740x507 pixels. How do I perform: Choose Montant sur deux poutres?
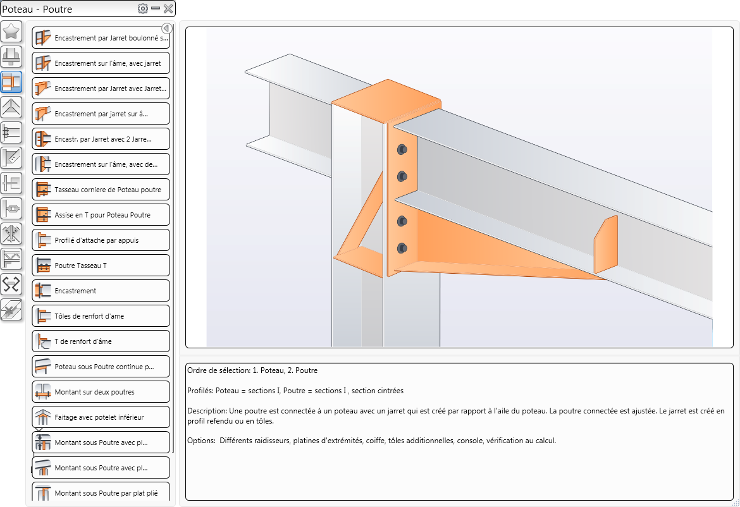point(101,392)
